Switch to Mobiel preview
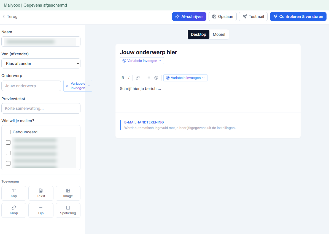This screenshot has height=234, width=329. [219, 34]
